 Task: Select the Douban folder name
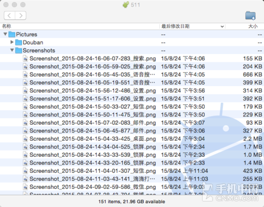33,43
